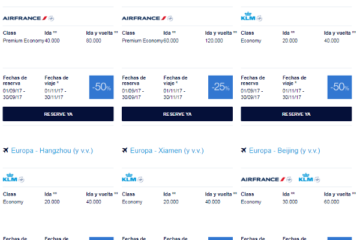Screen dimensions: 360x240
Task: Click the KLM logo in the Beijing card
Action: [x=306, y=178]
